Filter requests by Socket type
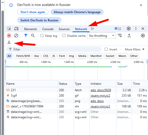This screenshot has height=135, width=148. click(110, 56)
